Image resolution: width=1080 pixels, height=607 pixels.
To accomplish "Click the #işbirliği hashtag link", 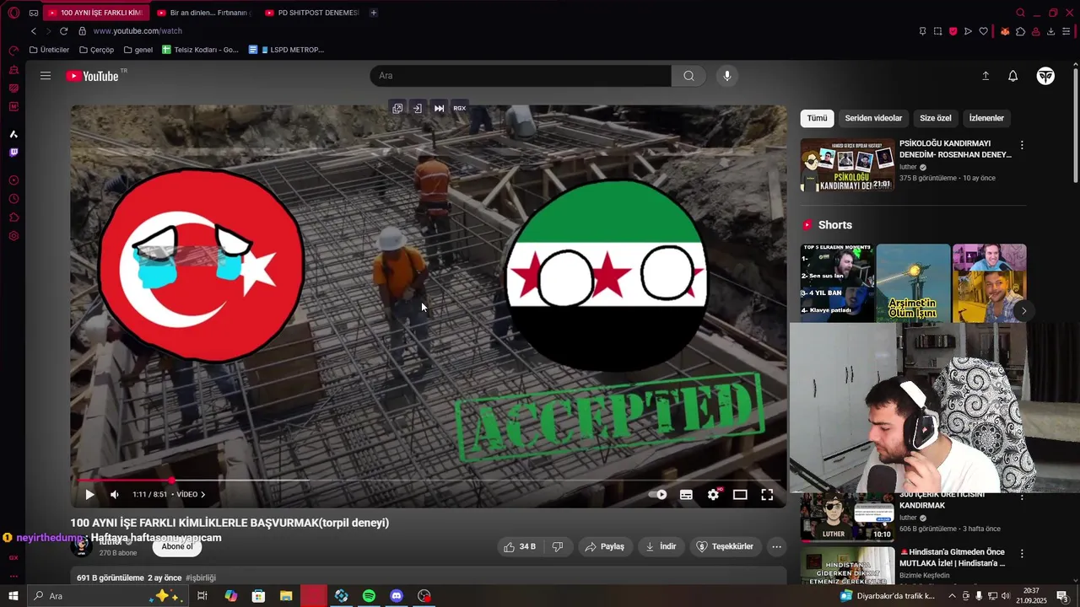I will [x=201, y=577].
